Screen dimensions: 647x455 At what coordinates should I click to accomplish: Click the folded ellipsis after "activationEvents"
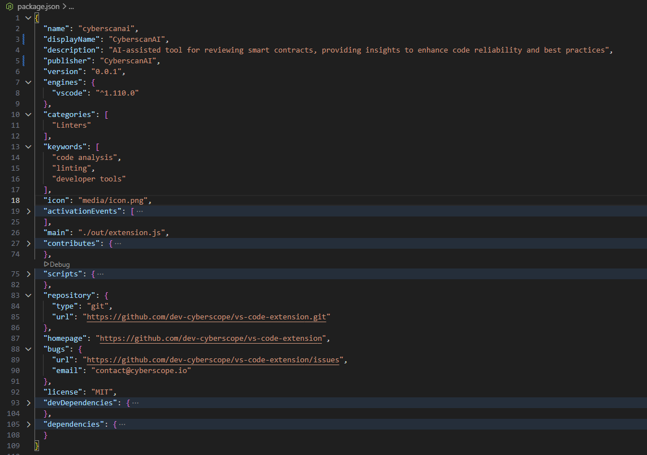[x=140, y=211]
